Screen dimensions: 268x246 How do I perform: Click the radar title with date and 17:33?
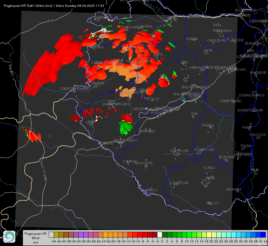pyautogui.click(x=54, y=6)
